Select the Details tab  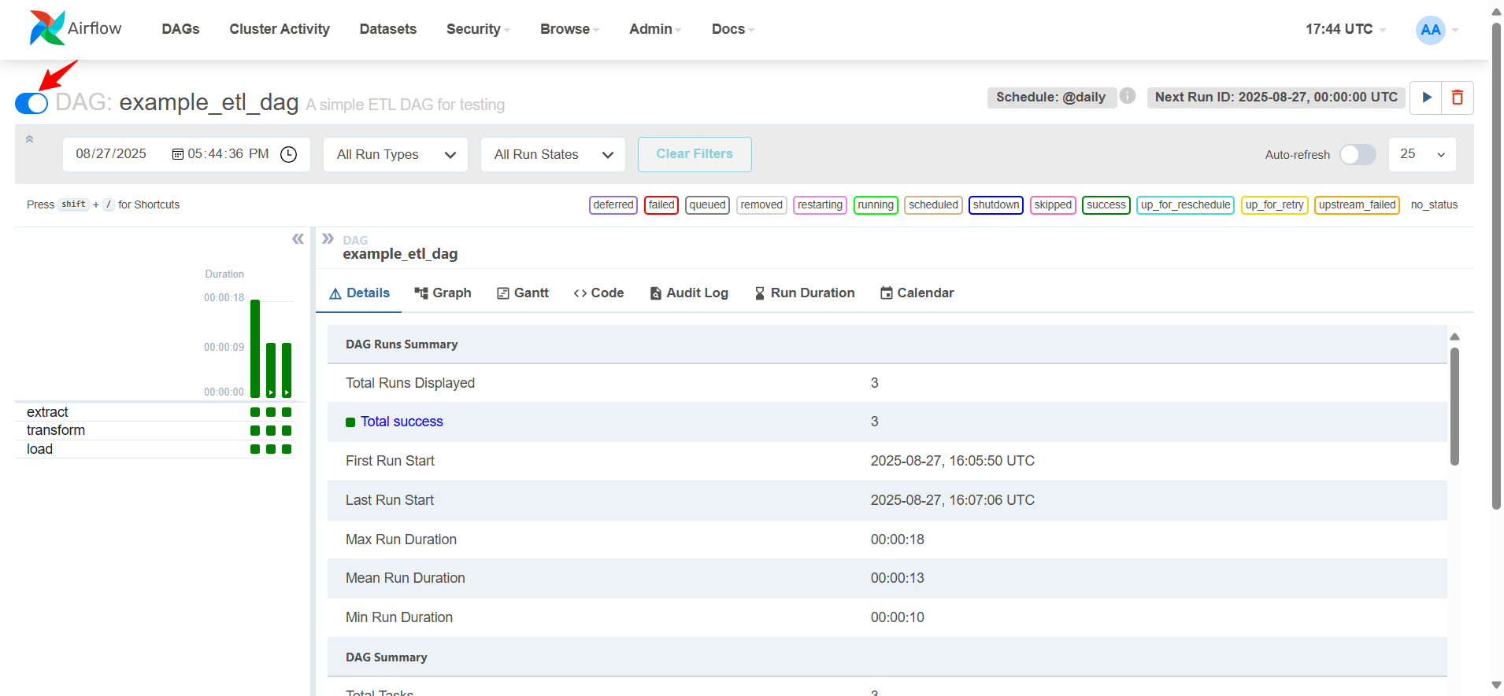coord(359,293)
